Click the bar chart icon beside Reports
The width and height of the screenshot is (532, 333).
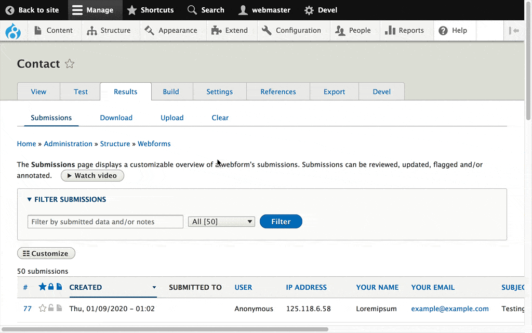point(390,30)
